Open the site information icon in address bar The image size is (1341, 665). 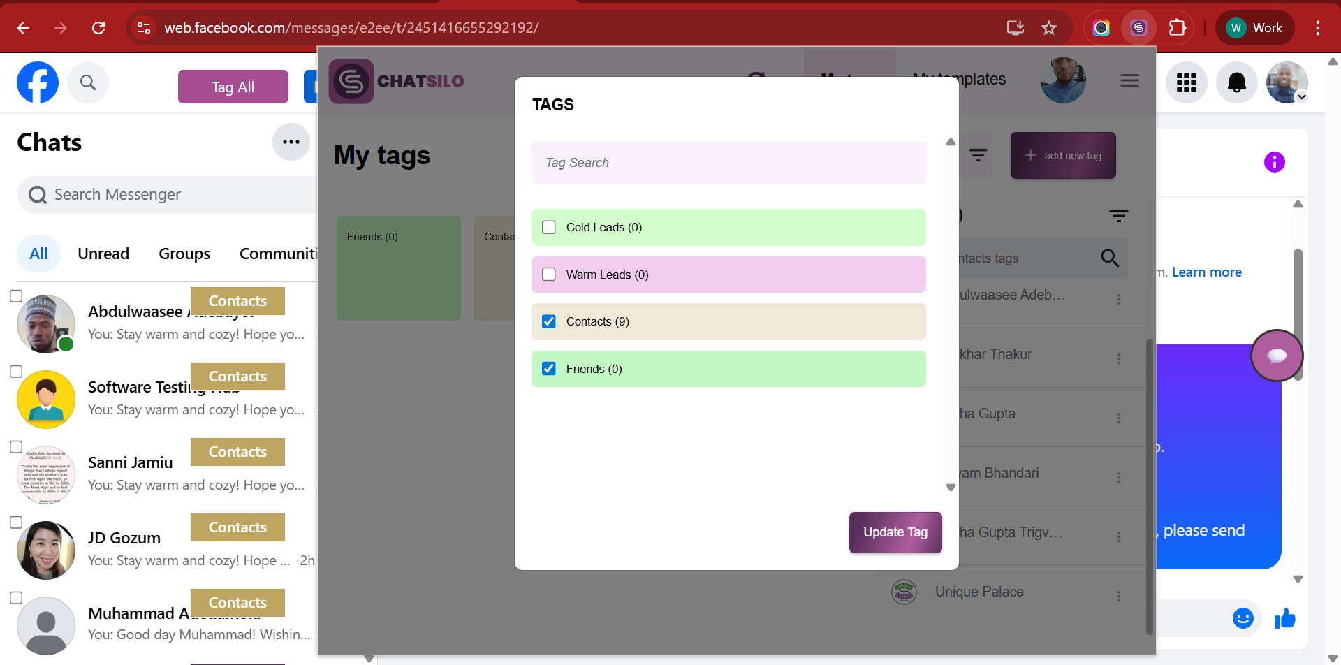[144, 28]
